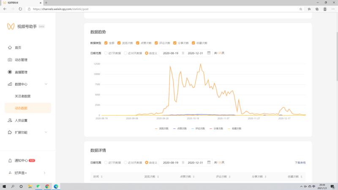The height and width of the screenshot is (190, 338).
Task: Click the 数据中心 bar-chart icon
Action: [10, 84]
